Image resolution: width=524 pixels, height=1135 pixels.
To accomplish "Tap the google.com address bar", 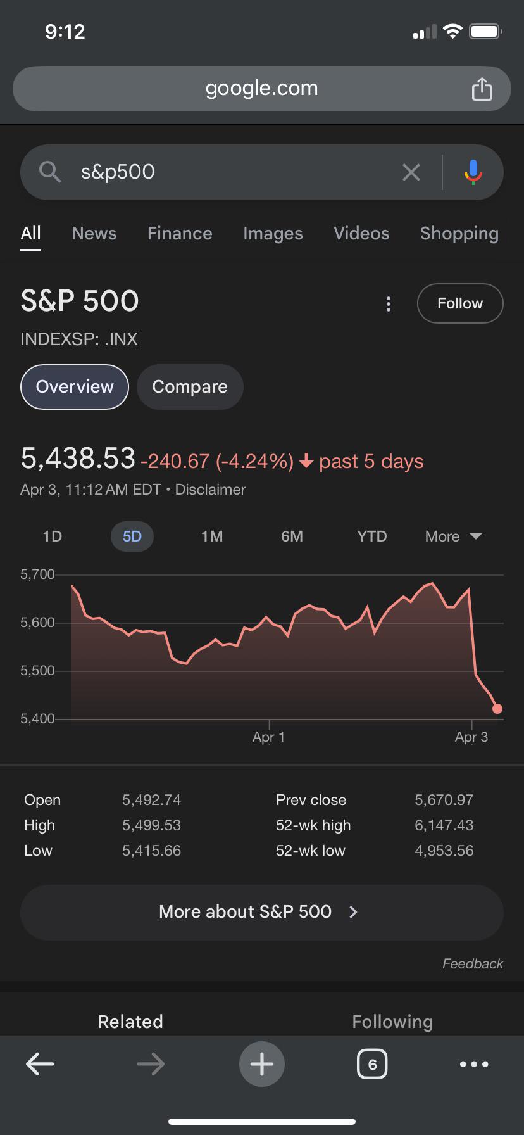I will point(261,89).
